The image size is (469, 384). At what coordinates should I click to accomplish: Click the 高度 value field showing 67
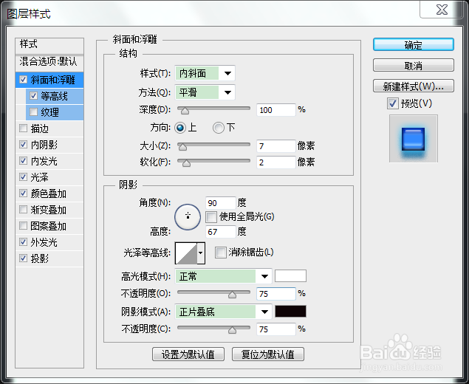pos(221,232)
